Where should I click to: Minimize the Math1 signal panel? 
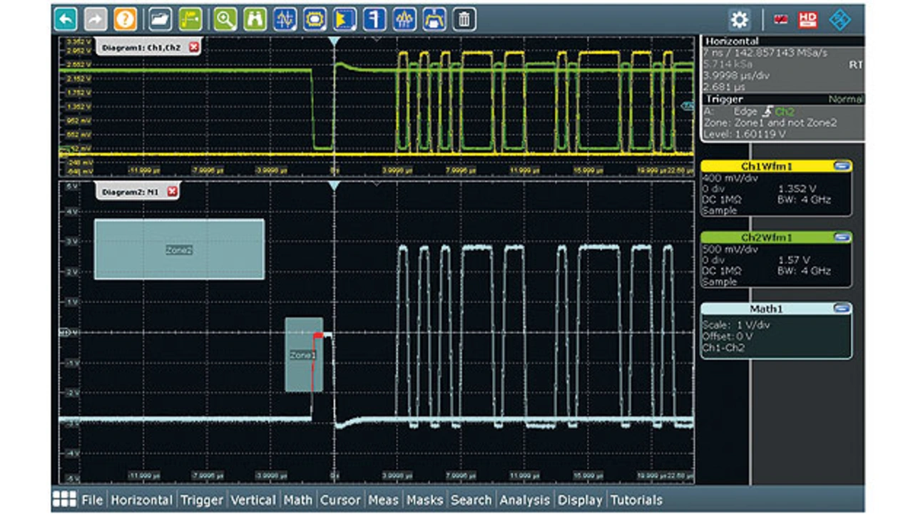(x=842, y=309)
